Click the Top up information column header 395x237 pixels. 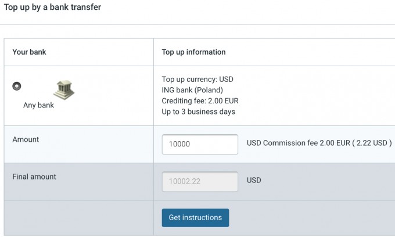(193, 52)
